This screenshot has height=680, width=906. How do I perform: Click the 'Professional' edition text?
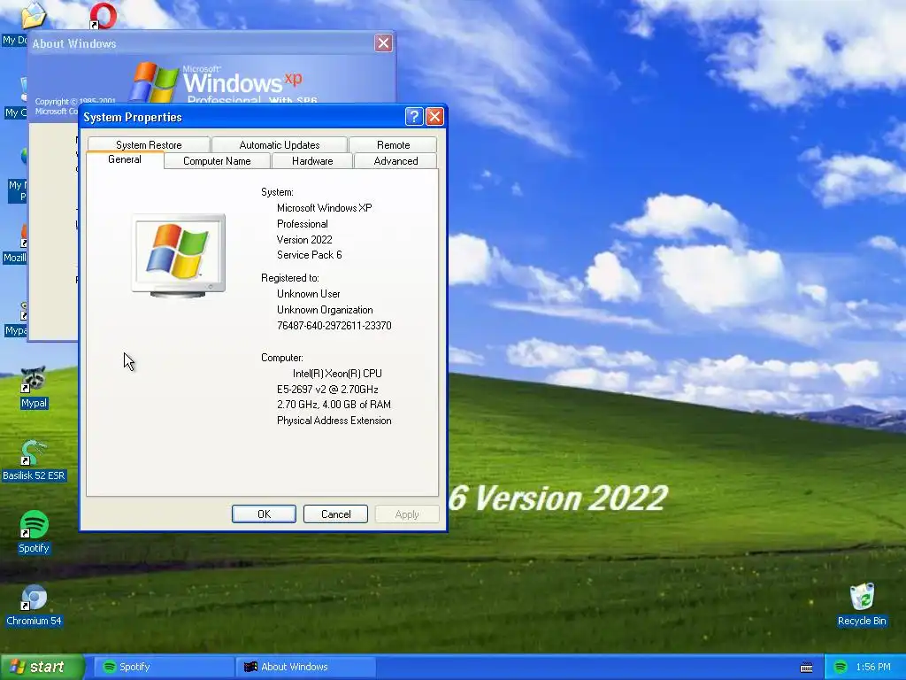pos(303,224)
